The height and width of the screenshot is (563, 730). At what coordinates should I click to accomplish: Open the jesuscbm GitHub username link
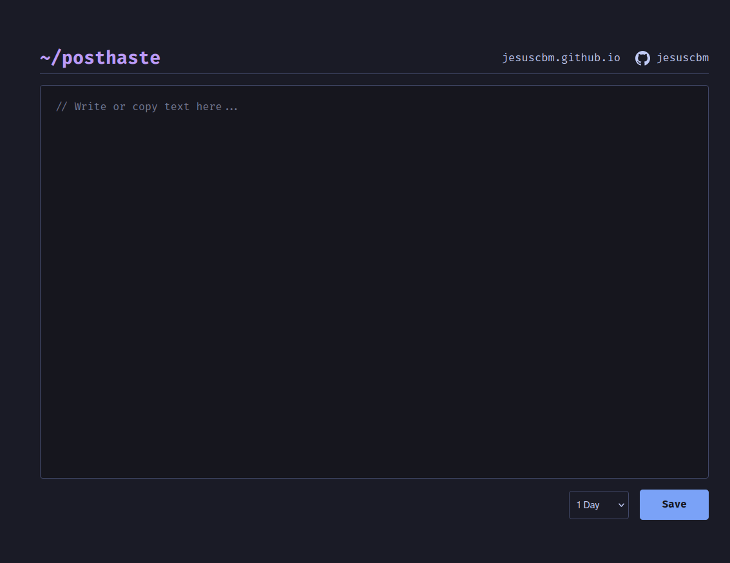pyautogui.click(x=682, y=58)
